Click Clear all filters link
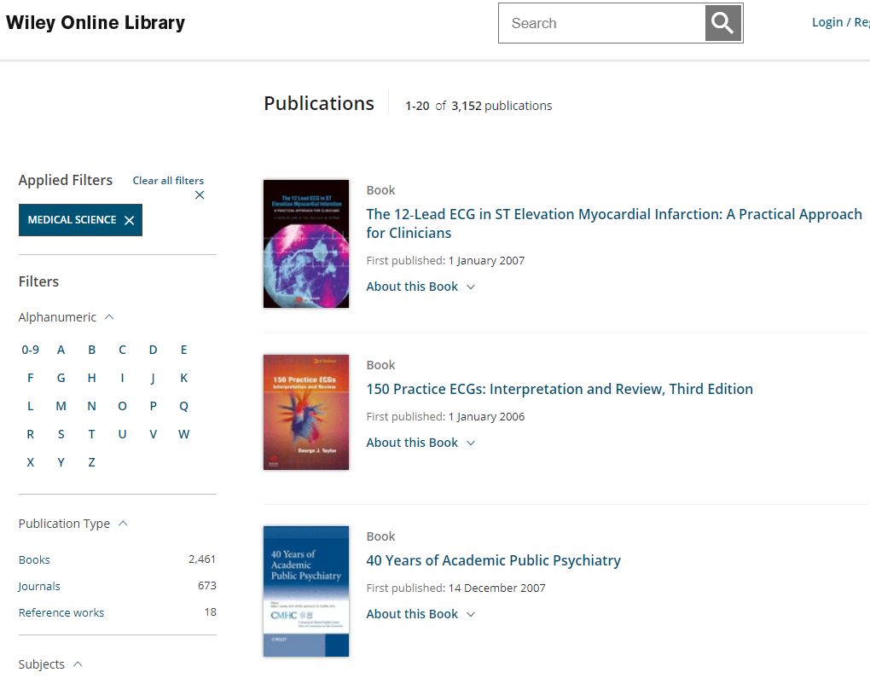The width and height of the screenshot is (870, 678). [x=168, y=181]
